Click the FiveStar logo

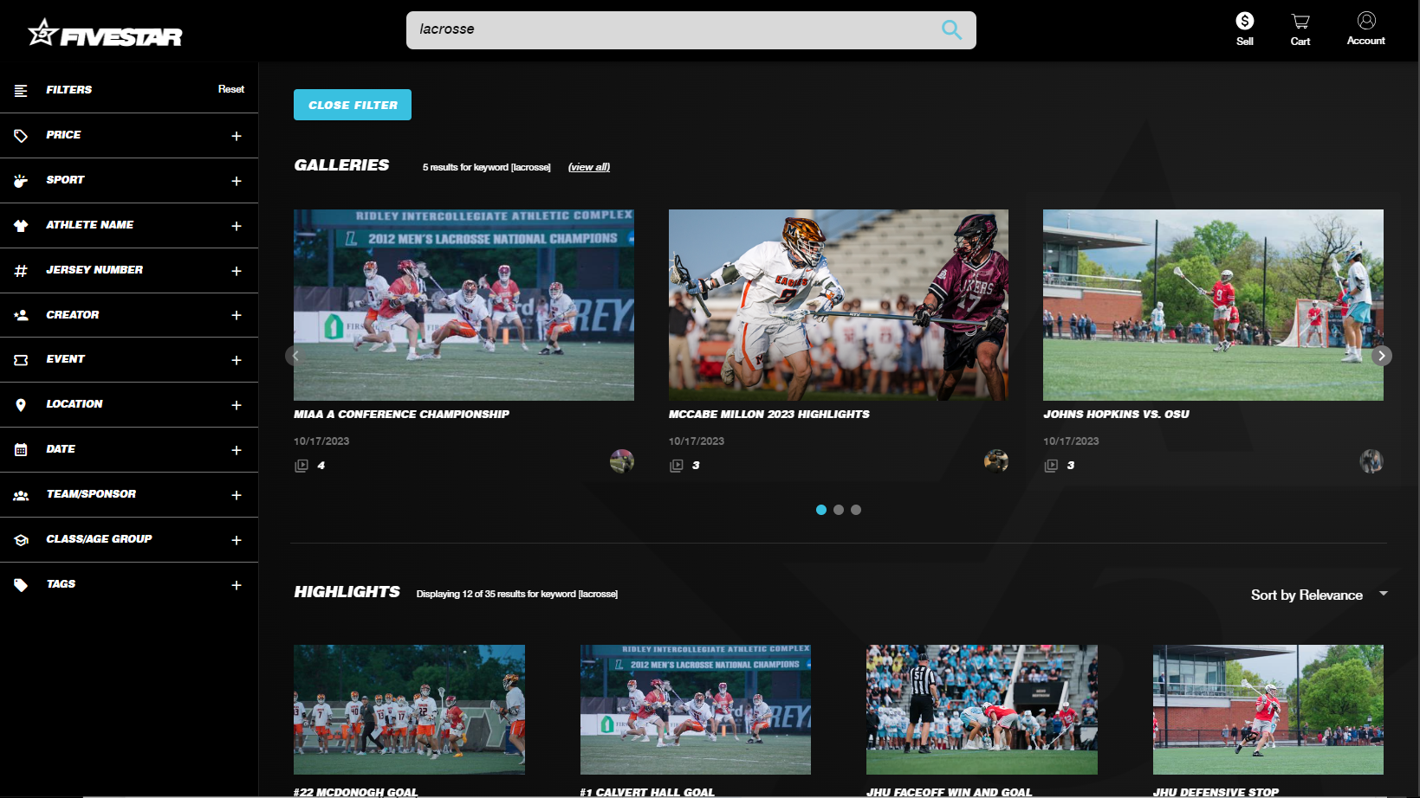(105, 33)
